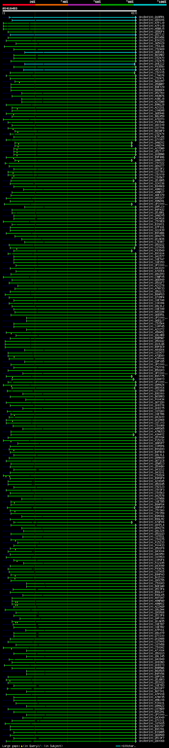Select the UniRef100_Q10LQ6 label

[151, 344]
